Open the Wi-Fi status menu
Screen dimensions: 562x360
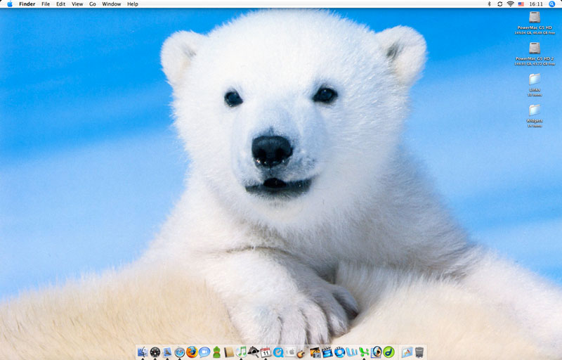(x=510, y=4)
